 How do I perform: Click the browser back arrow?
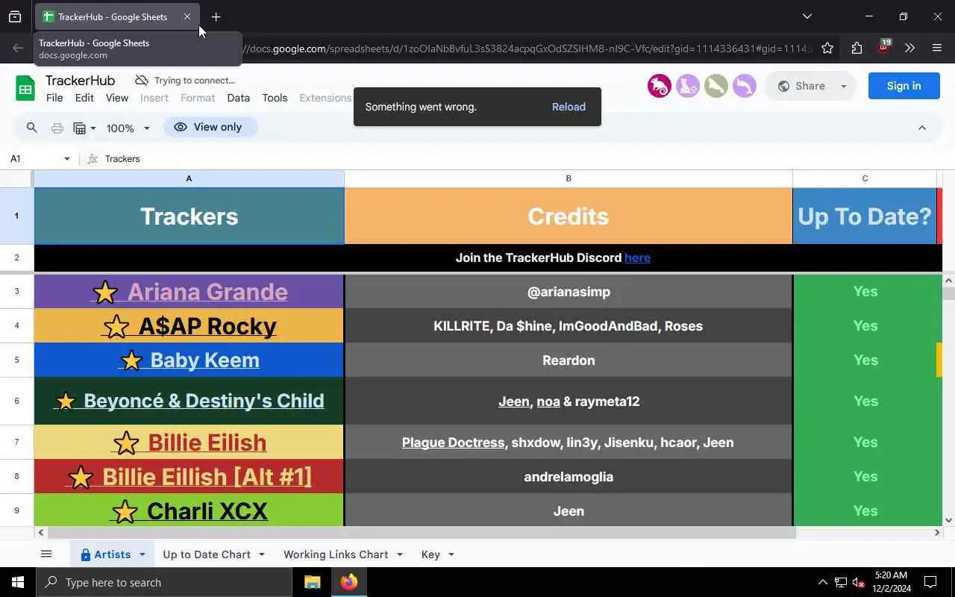click(18, 48)
